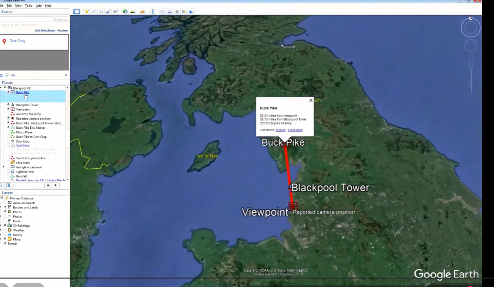The image size is (494, 287).
Task: Move item down with down-arrow button
Action: pyautogui.click(x=56, y=185)
